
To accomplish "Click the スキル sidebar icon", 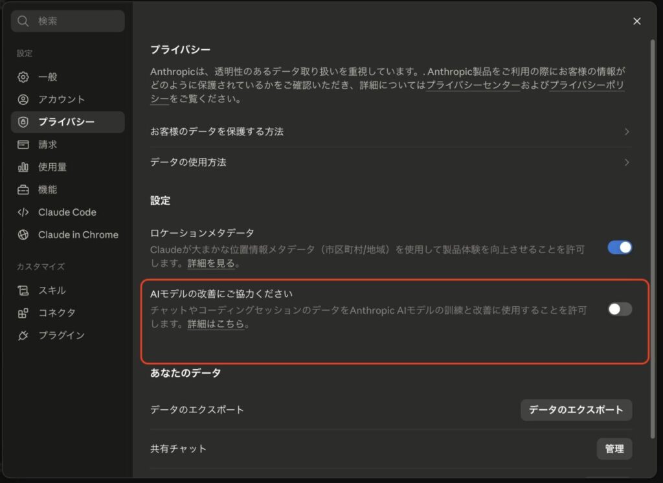I will point(23,291).
